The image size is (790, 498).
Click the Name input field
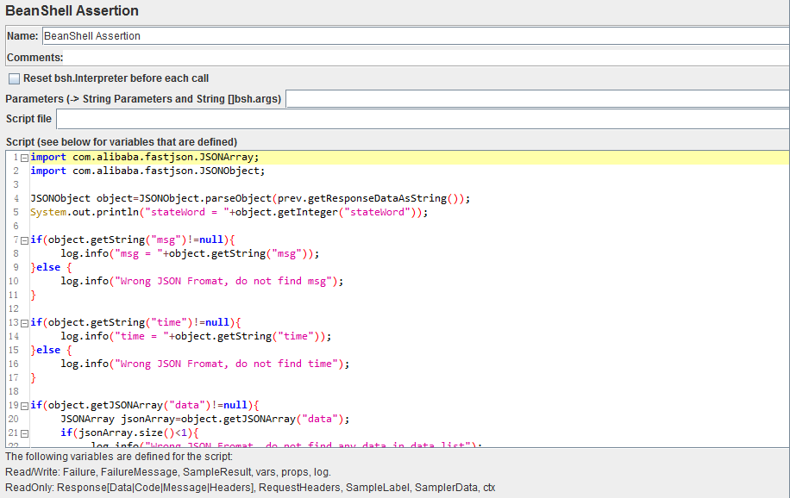coord(417,35)
